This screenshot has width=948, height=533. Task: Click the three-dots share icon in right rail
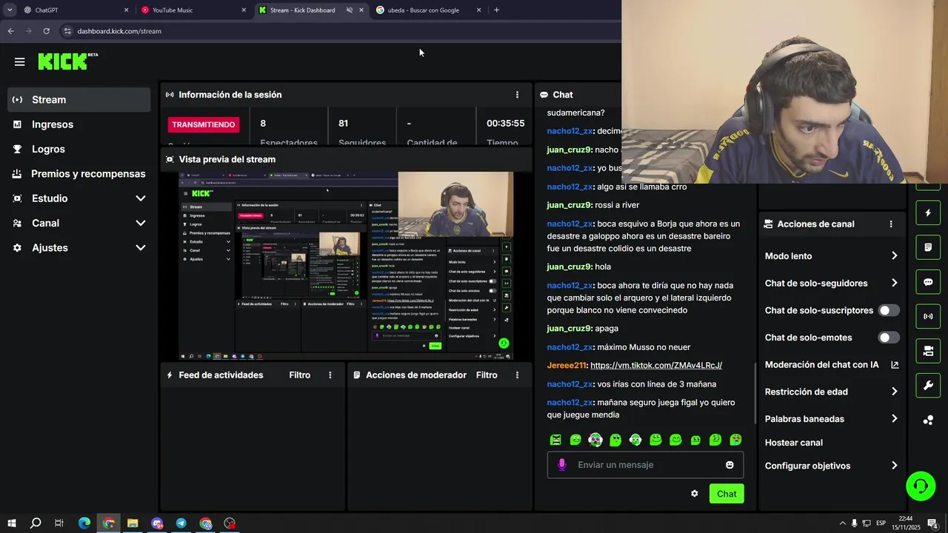point(928,420)
